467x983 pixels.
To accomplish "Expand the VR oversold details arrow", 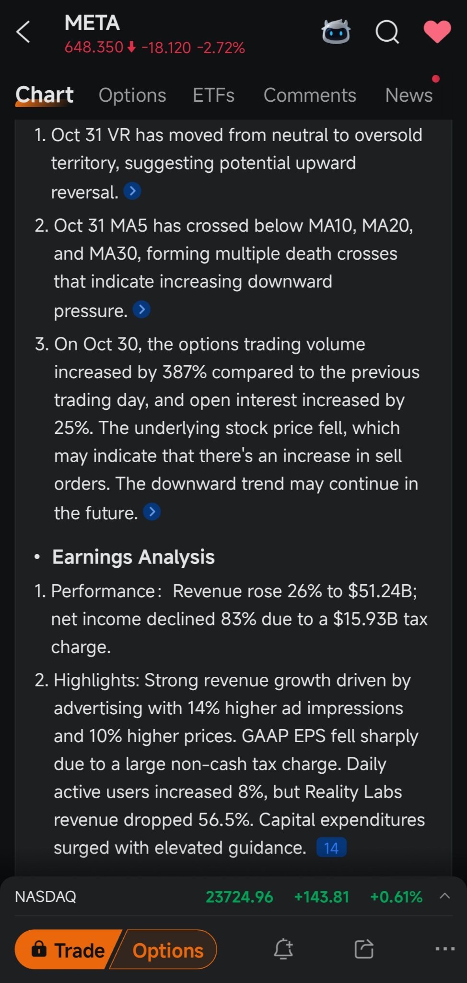I will click(x=132, y=191).
